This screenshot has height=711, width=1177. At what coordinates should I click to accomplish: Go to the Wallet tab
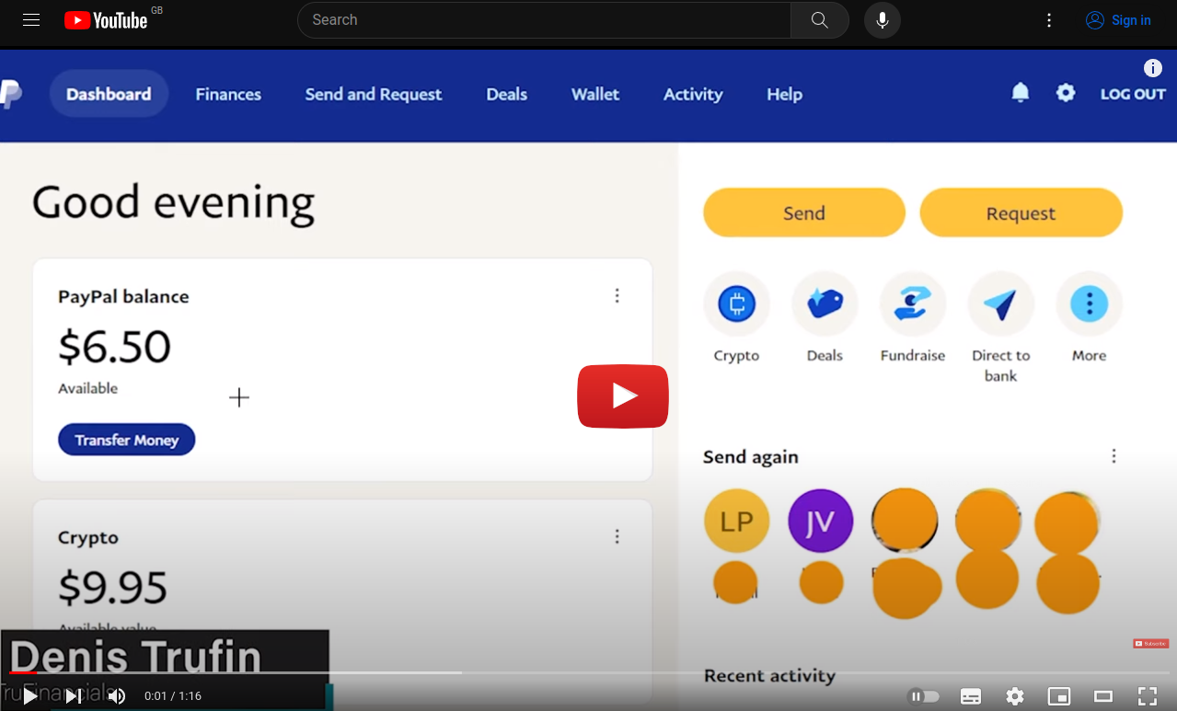(594, 94)
